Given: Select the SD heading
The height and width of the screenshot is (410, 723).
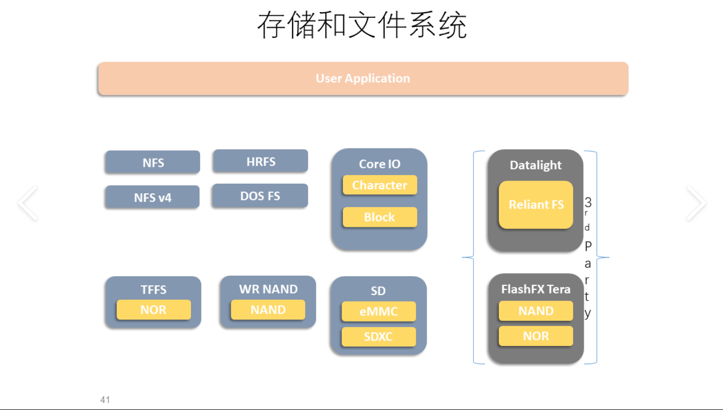Looking at the screenshot, I should pos(378,291).
